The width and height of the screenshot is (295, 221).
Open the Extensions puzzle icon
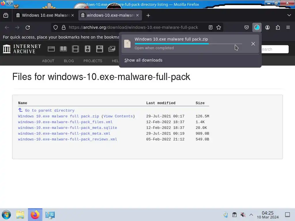click(x=278, y=27)
